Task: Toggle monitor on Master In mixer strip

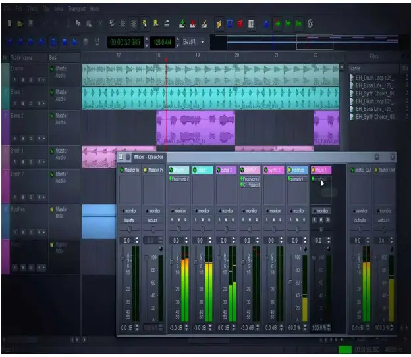Action: [x=129, y=211]
